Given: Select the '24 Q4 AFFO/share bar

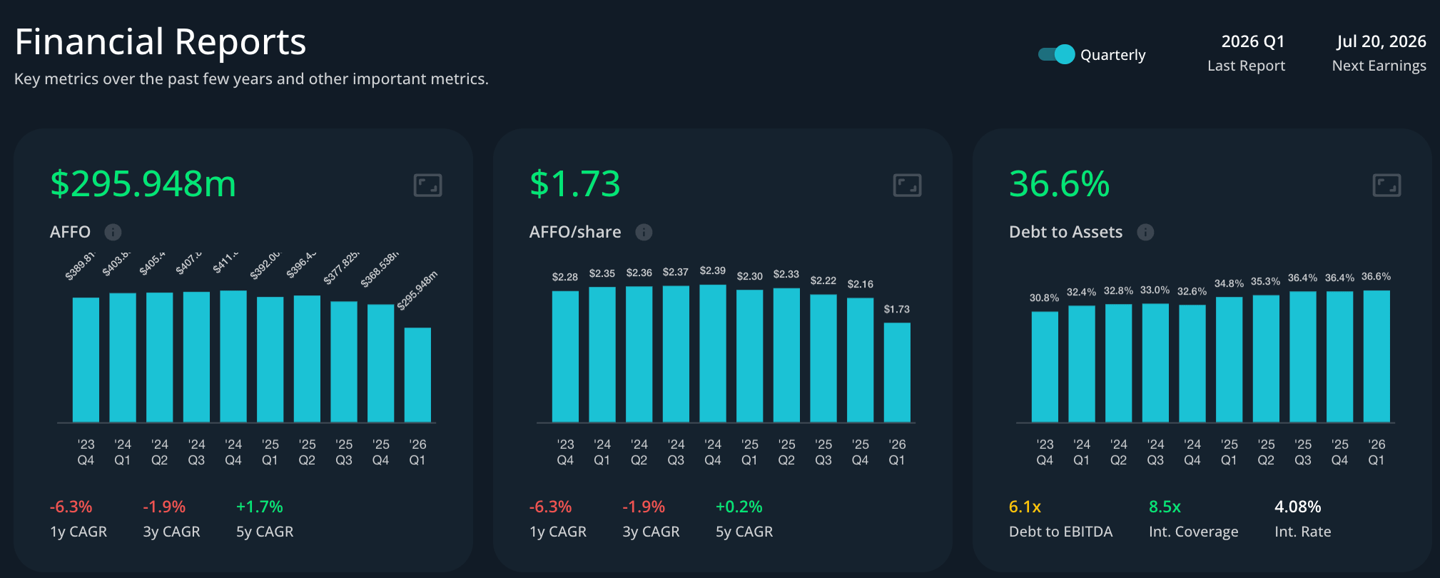Looking at the screenshot, I should [713, 353].
